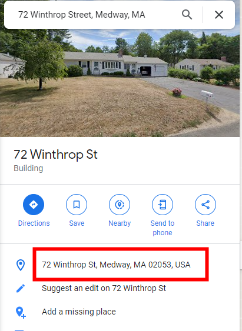Viewport: 242px width, 331px height.
Task: Click the add place pin-plus icon
Action: pos(21,312)
